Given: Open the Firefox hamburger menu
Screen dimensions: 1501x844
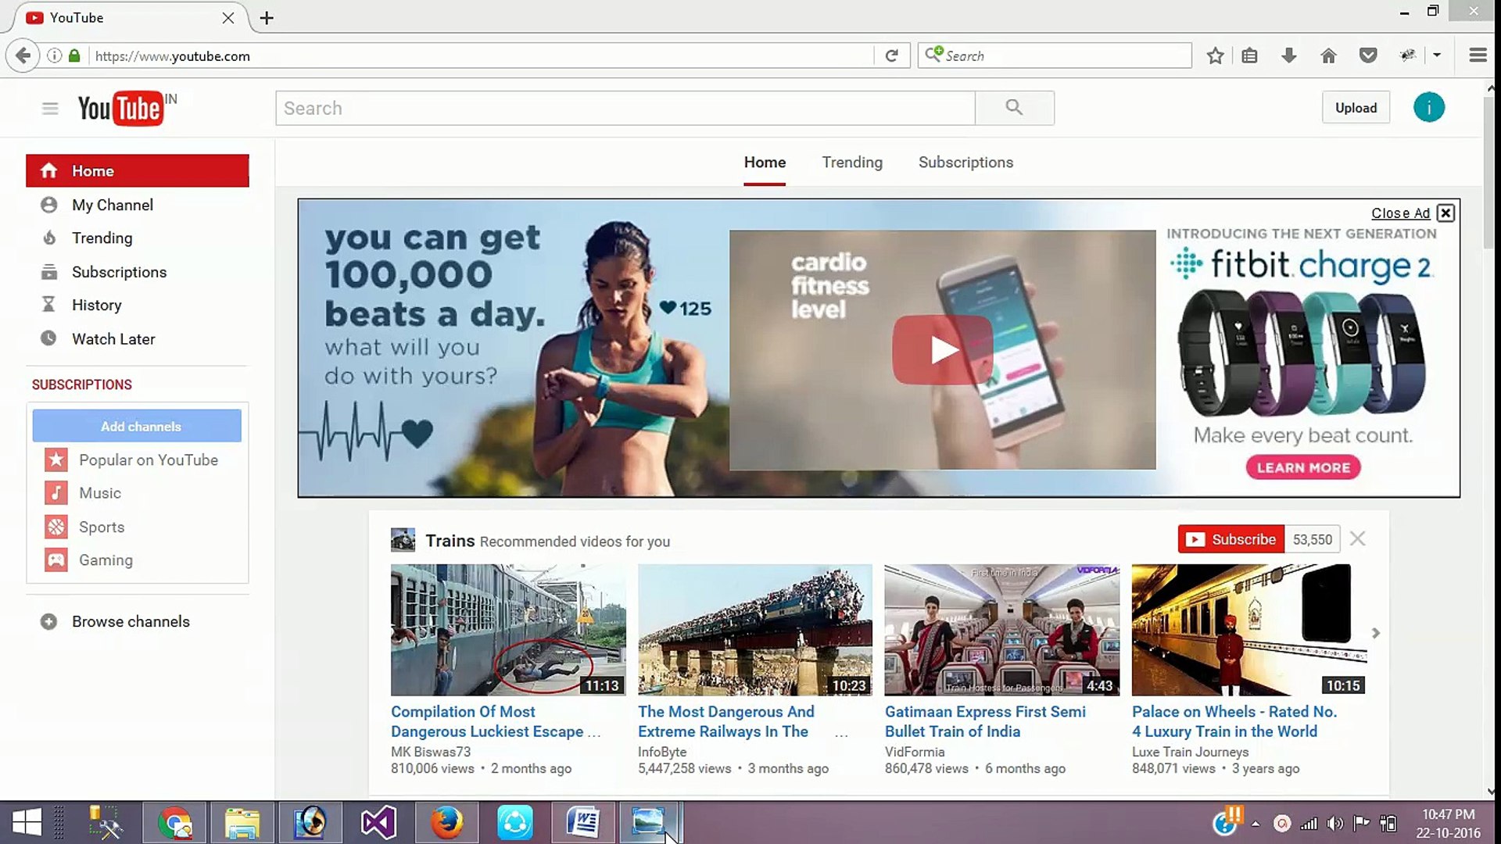Looking at the screenshot, I should 1478,55.
